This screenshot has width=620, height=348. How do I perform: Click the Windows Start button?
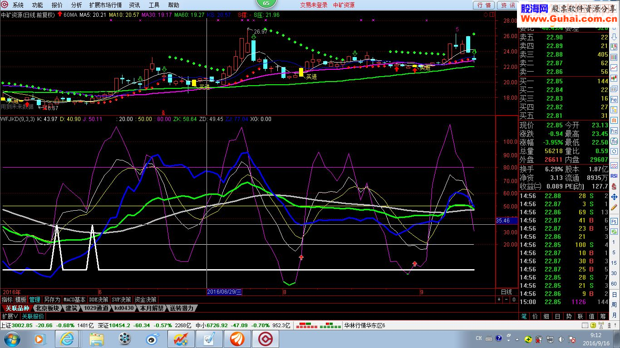point(12,339)
